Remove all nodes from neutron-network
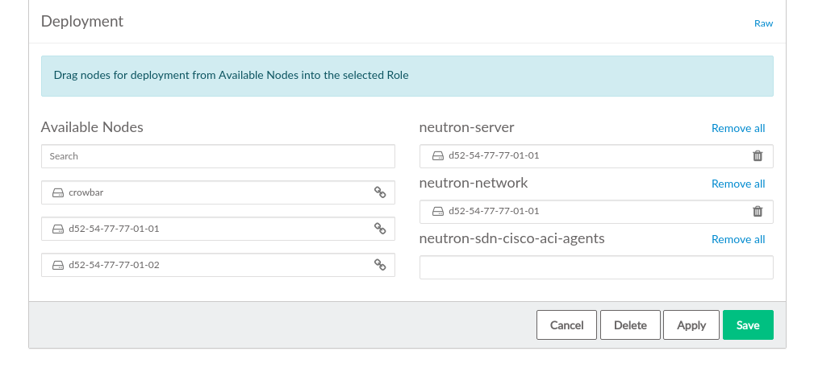This screenshot has height=372, width=814. (x=737, y=184)
